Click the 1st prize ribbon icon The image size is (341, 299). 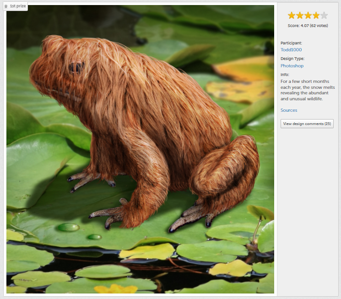tap(6, 6)
